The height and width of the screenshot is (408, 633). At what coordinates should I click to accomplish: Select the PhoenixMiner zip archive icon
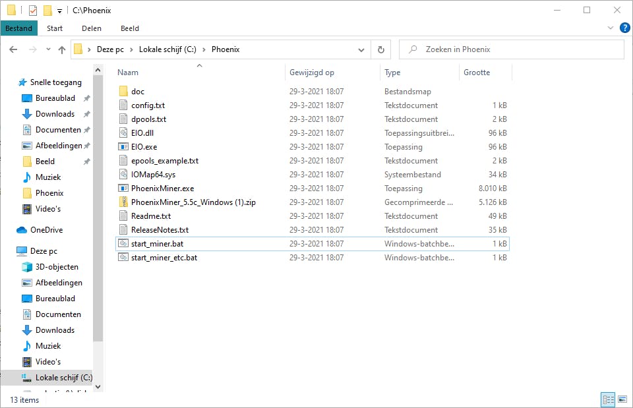point(123,202)
